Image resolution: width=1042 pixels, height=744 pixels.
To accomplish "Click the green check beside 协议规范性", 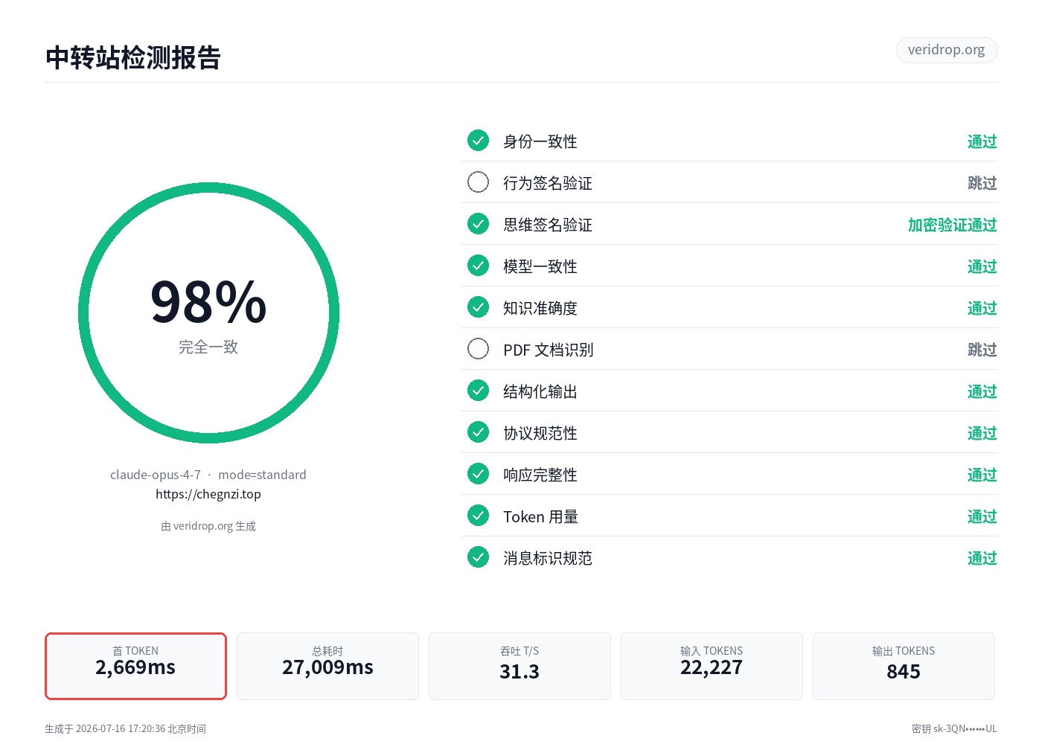I will click(x=478, y=432).
